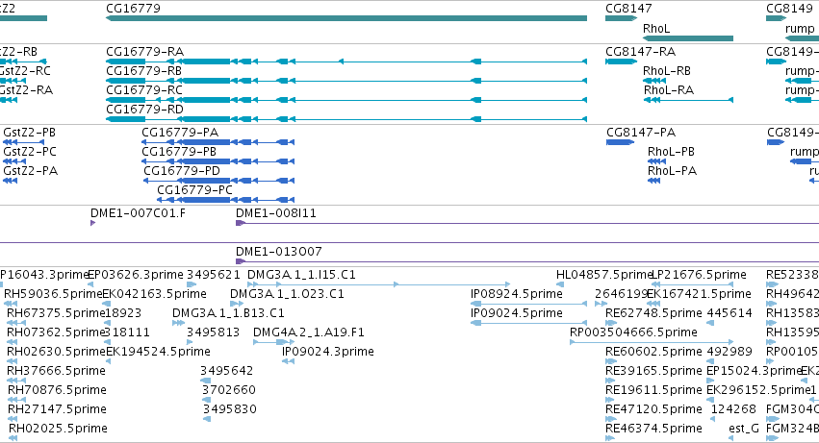Open the RhoL-PA protein label
The width and height of the screenshot is (819, 443).
[x=672, y=171]
